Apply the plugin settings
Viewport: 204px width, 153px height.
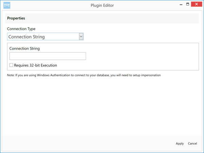(x=180, y=143)
